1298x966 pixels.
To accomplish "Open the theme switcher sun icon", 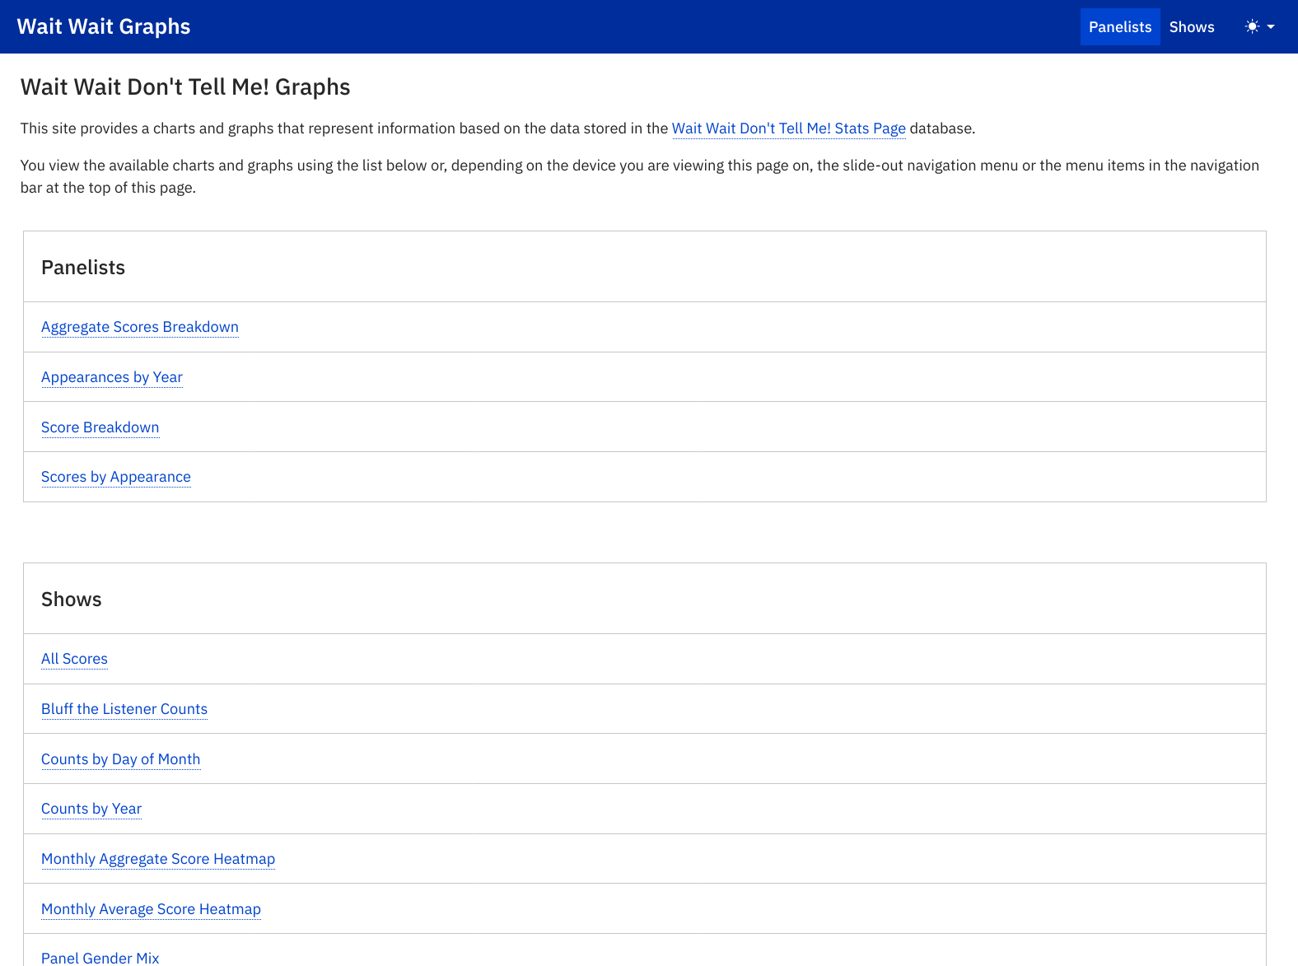I will click(1252, 27).
